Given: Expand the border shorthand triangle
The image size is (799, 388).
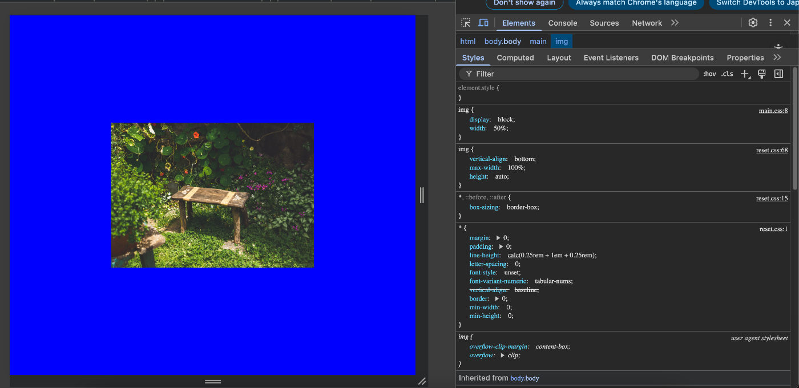Looking at the screenshot, I should click(497, 298).
